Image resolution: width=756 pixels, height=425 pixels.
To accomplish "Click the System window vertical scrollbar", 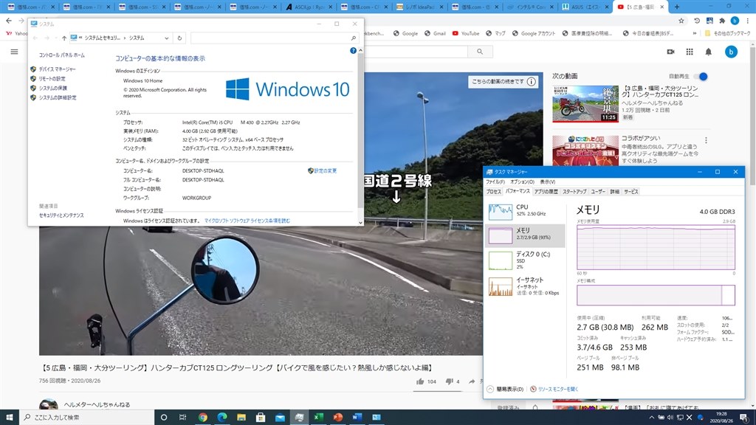I will (360, 137).
